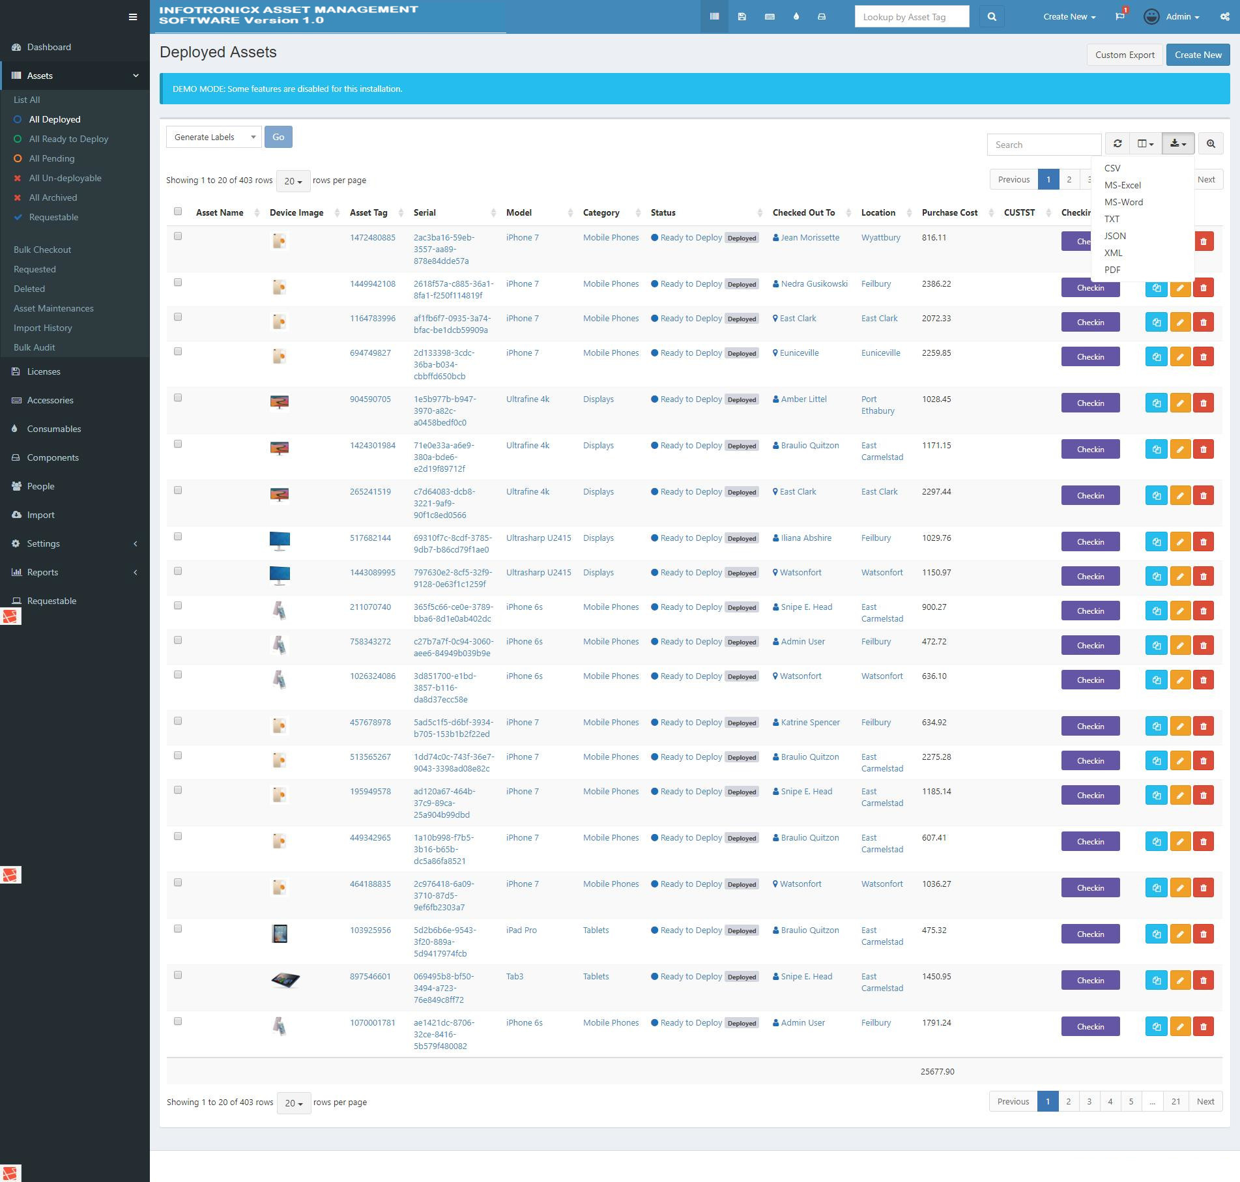Check the row checkbox for asset 904590705

point(177,397)
